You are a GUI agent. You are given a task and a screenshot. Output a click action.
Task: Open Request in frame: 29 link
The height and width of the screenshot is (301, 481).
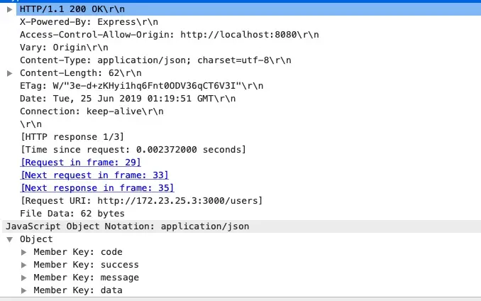[x=81, y=163]
